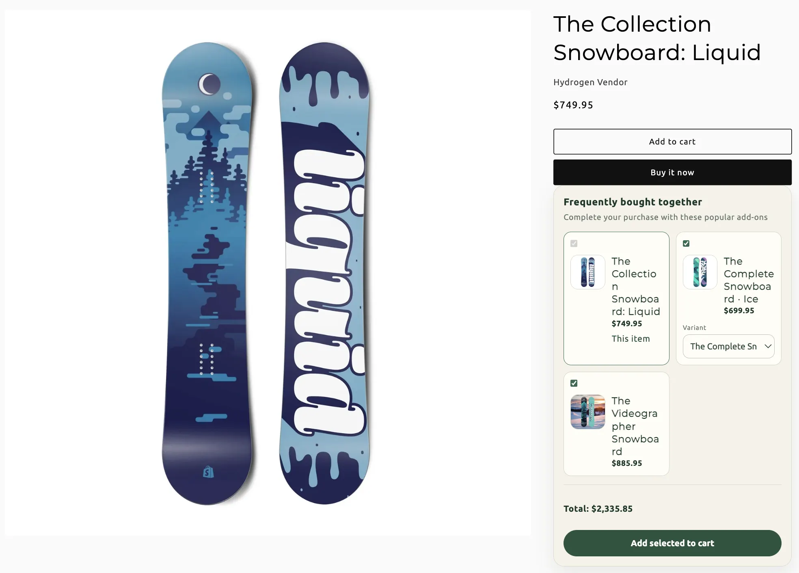Click the Add to cart button

(672, 142)
